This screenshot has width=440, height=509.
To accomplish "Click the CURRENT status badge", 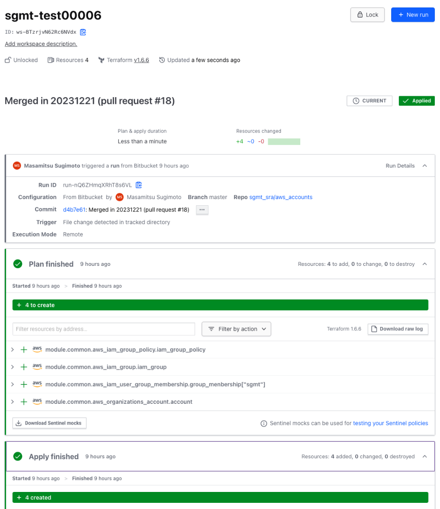I will pos(369,100).
